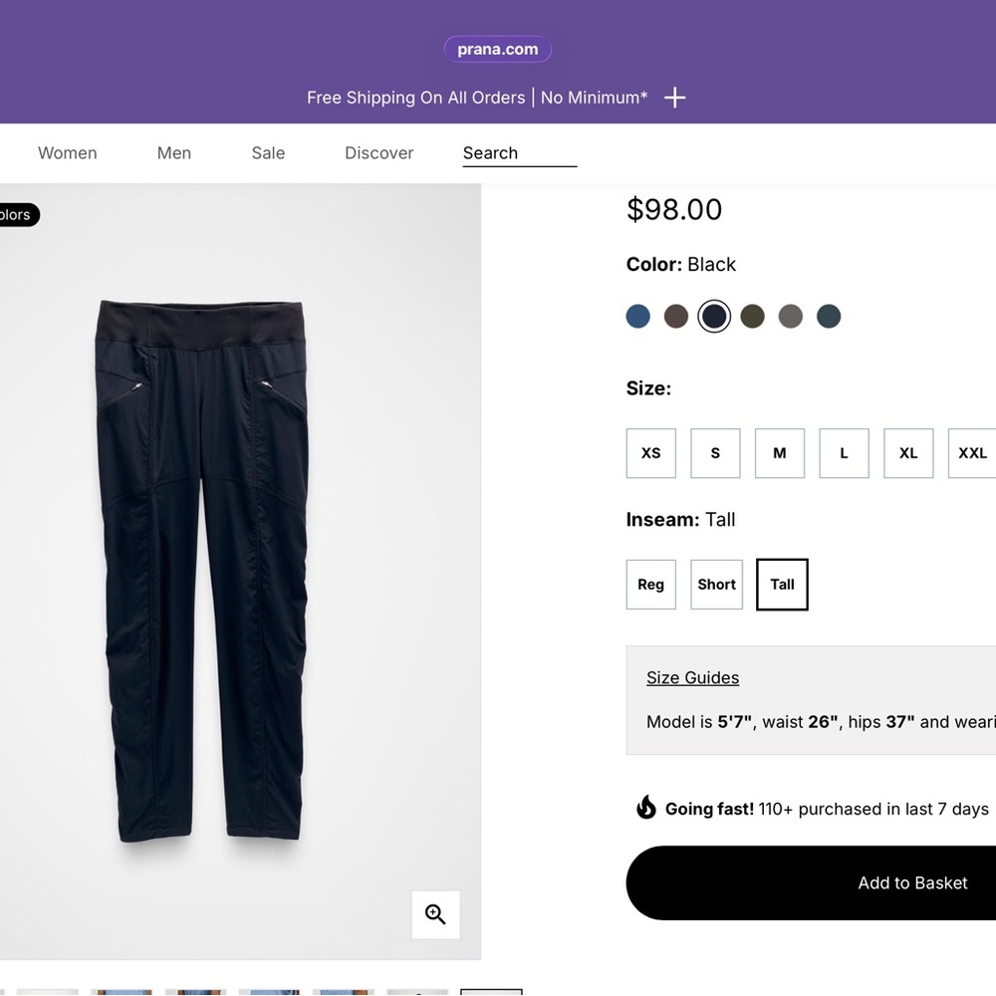Select the Short inseam option
The width and height of the screenshot is (996, 996).
tap(716, 585)
